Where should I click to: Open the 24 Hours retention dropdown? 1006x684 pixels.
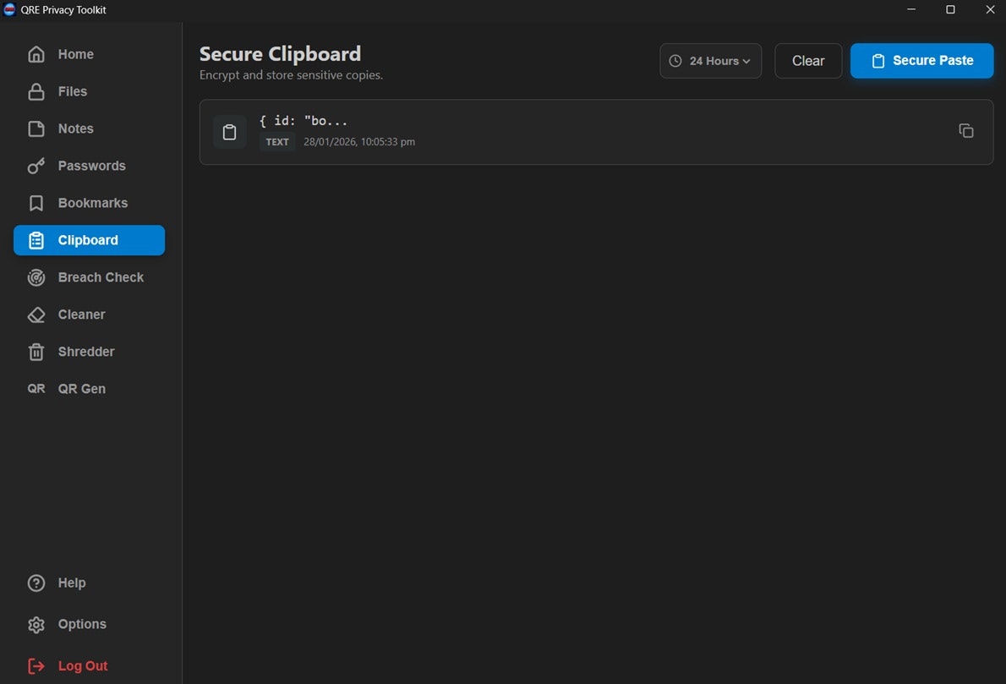710,61
